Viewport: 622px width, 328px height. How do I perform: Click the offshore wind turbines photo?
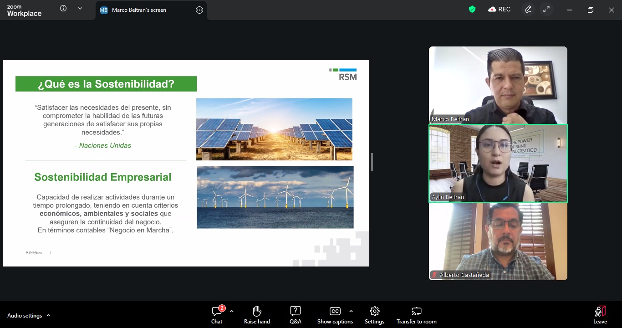click(x=275, y=197)
